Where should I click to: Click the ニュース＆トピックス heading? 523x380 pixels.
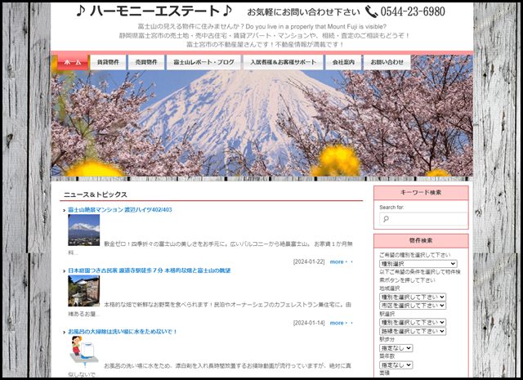coord(96,194)
